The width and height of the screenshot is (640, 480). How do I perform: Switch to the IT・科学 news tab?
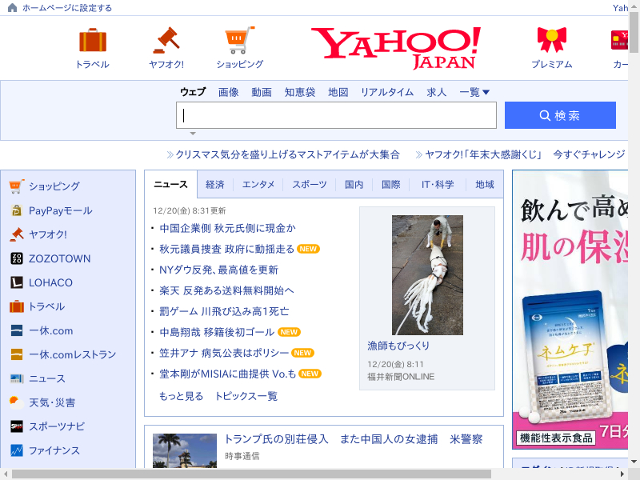438,185
